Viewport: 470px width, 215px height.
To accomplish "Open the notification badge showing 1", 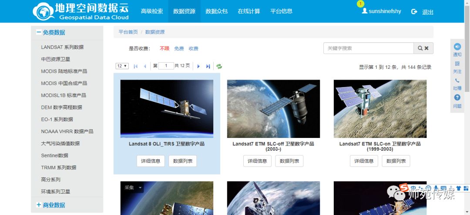I will [x=360, y=3].
